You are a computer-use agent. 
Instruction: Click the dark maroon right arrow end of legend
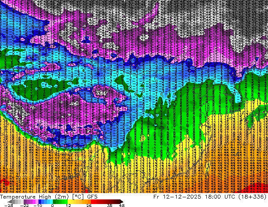(x=121, y=202)
